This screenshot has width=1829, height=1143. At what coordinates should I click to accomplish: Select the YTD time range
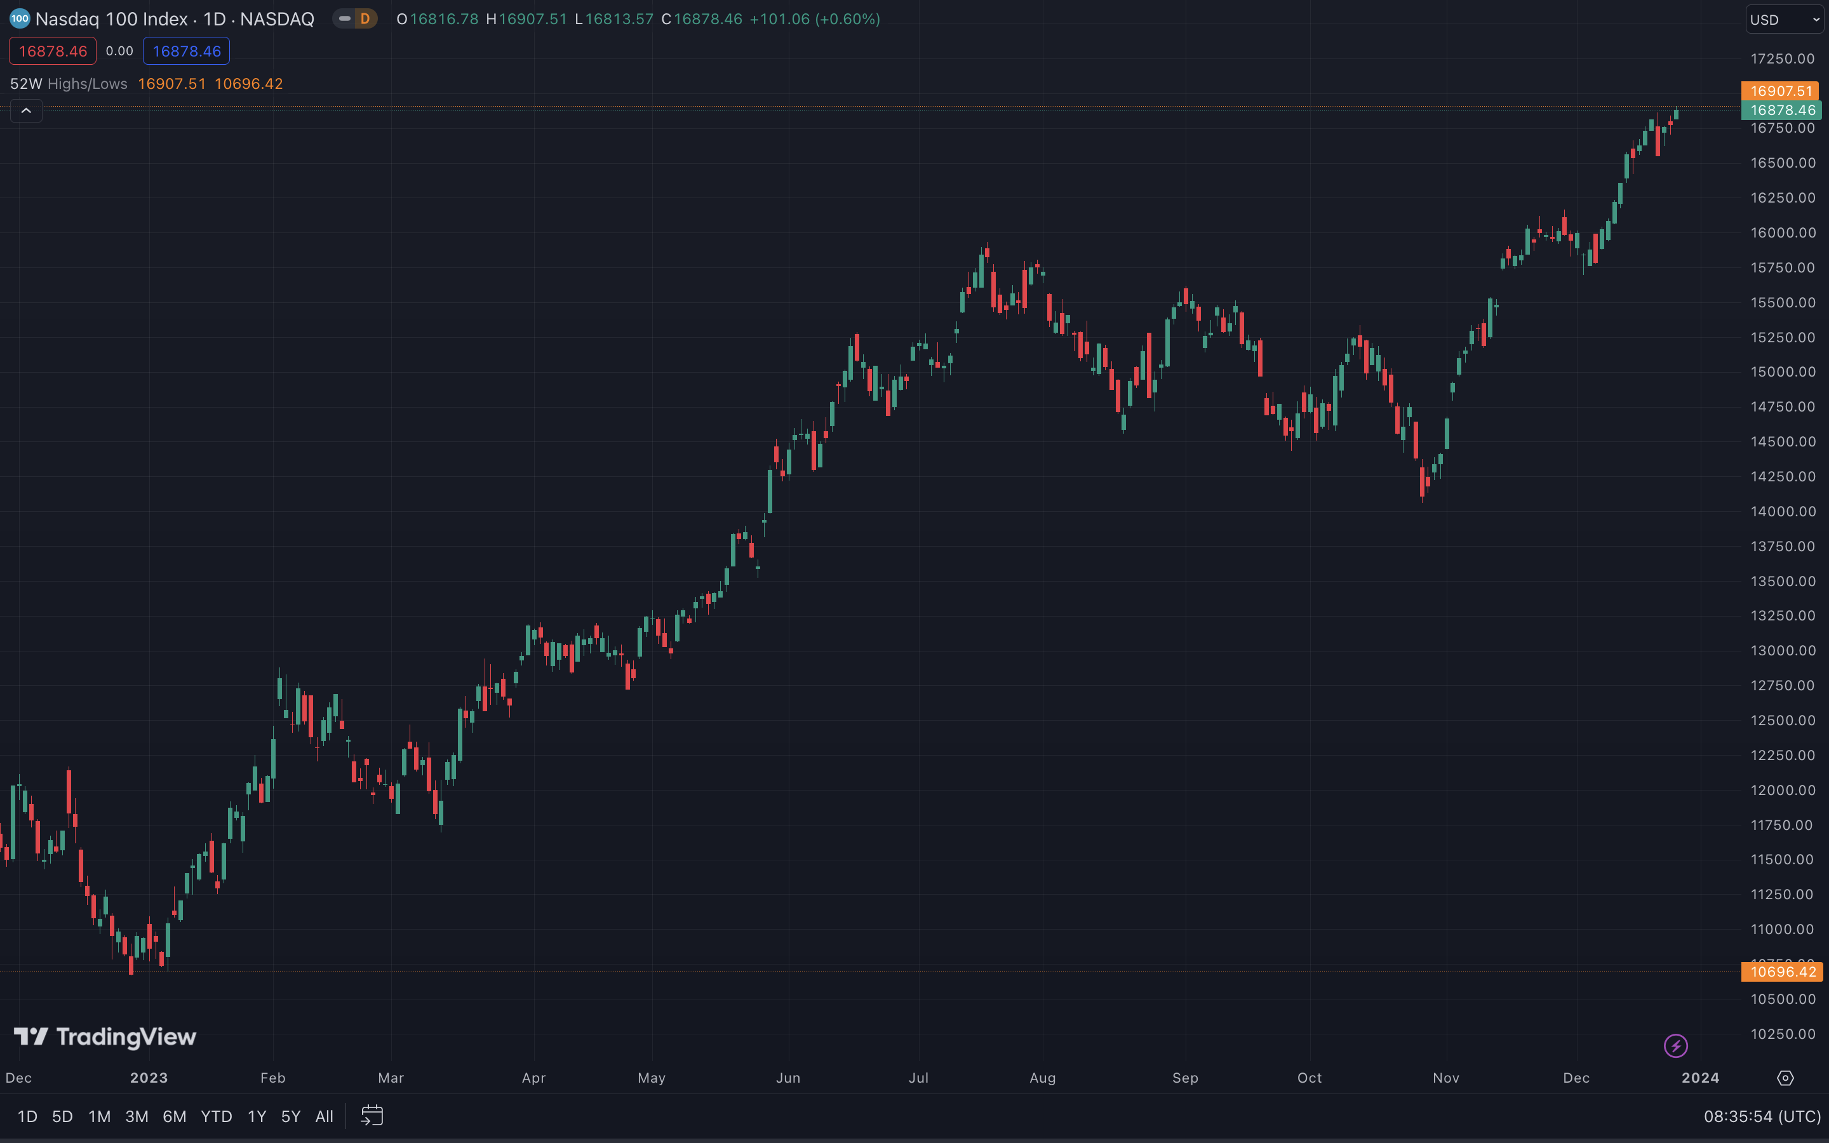(216, 1116)
